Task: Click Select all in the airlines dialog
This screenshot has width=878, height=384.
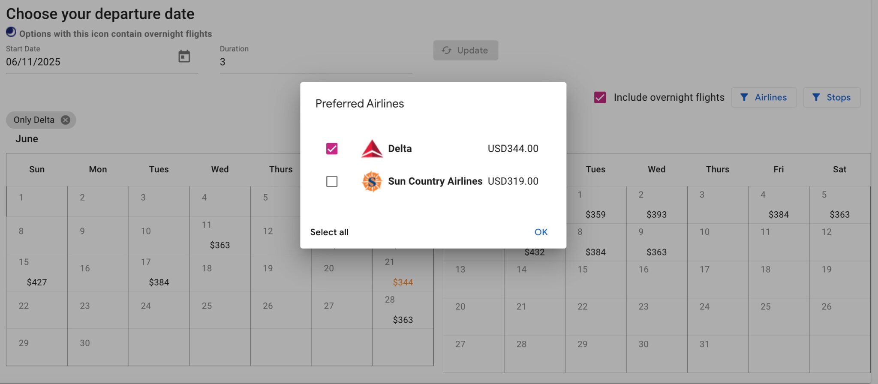Action: (329, 232)
